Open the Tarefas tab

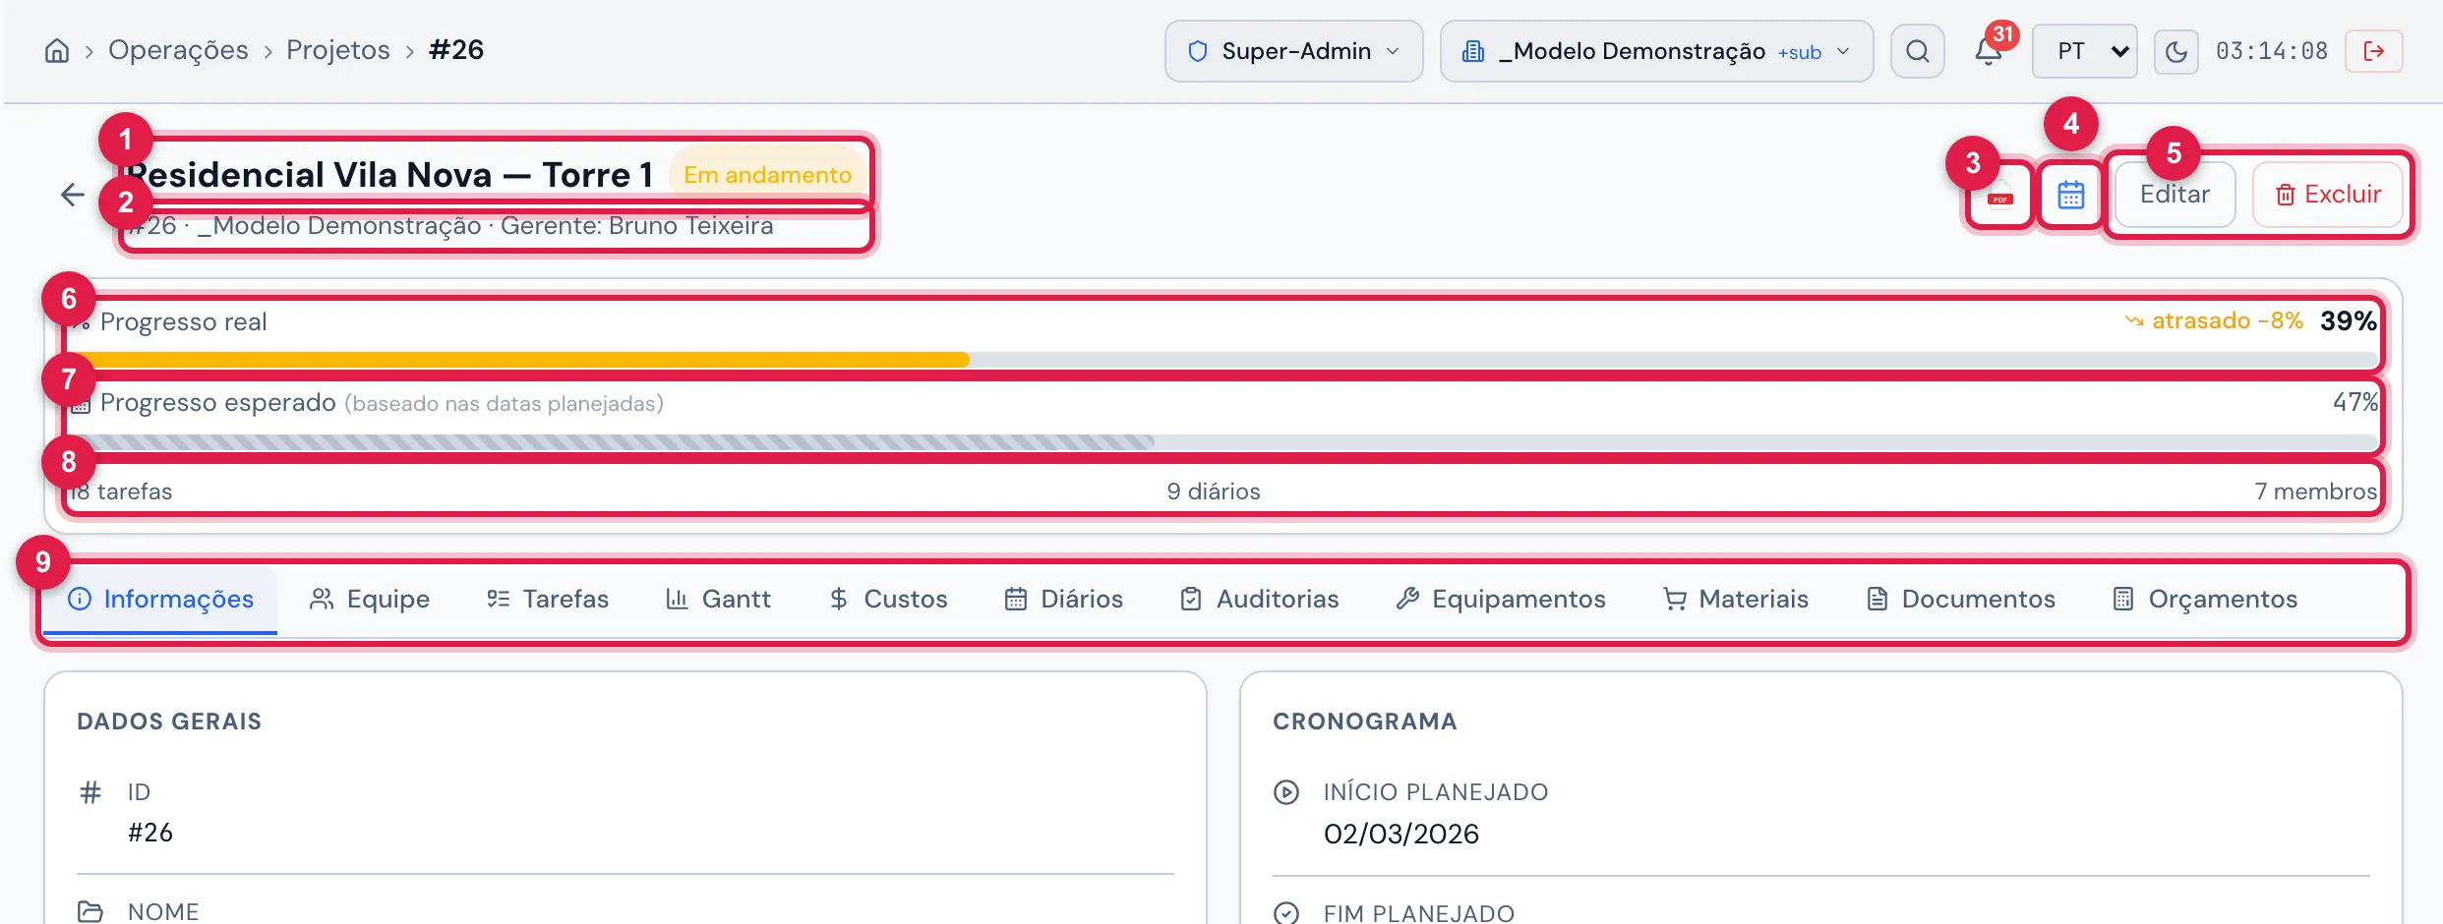pyautogui.click(x=548, y=599)
